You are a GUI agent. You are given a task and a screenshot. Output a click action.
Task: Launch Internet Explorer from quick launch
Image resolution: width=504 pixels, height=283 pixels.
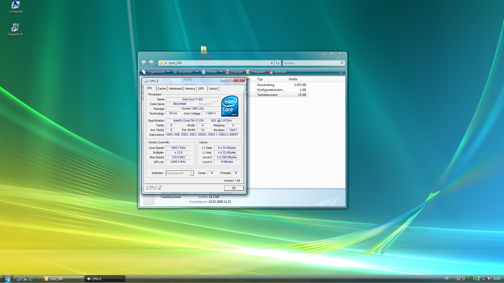[x=31, y=279]
